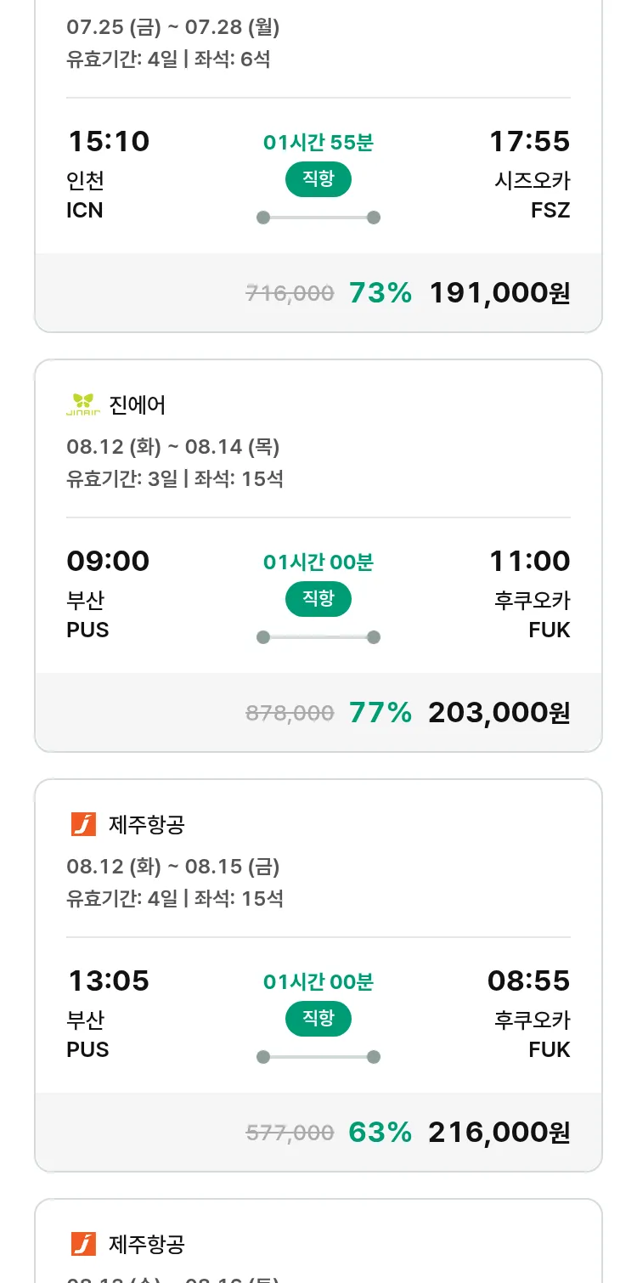Click the 11:00 Fukuoka FUK arrival info
Viewport: 637px width, 1283px height.
pyautogui.click(x=530, y=594)
